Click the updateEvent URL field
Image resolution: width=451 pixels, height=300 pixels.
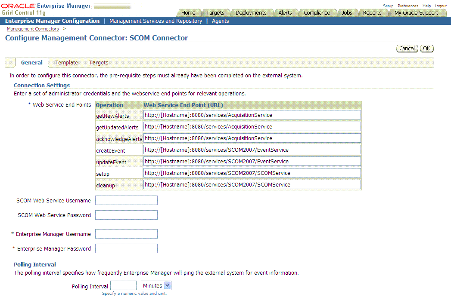click(252, 161)
